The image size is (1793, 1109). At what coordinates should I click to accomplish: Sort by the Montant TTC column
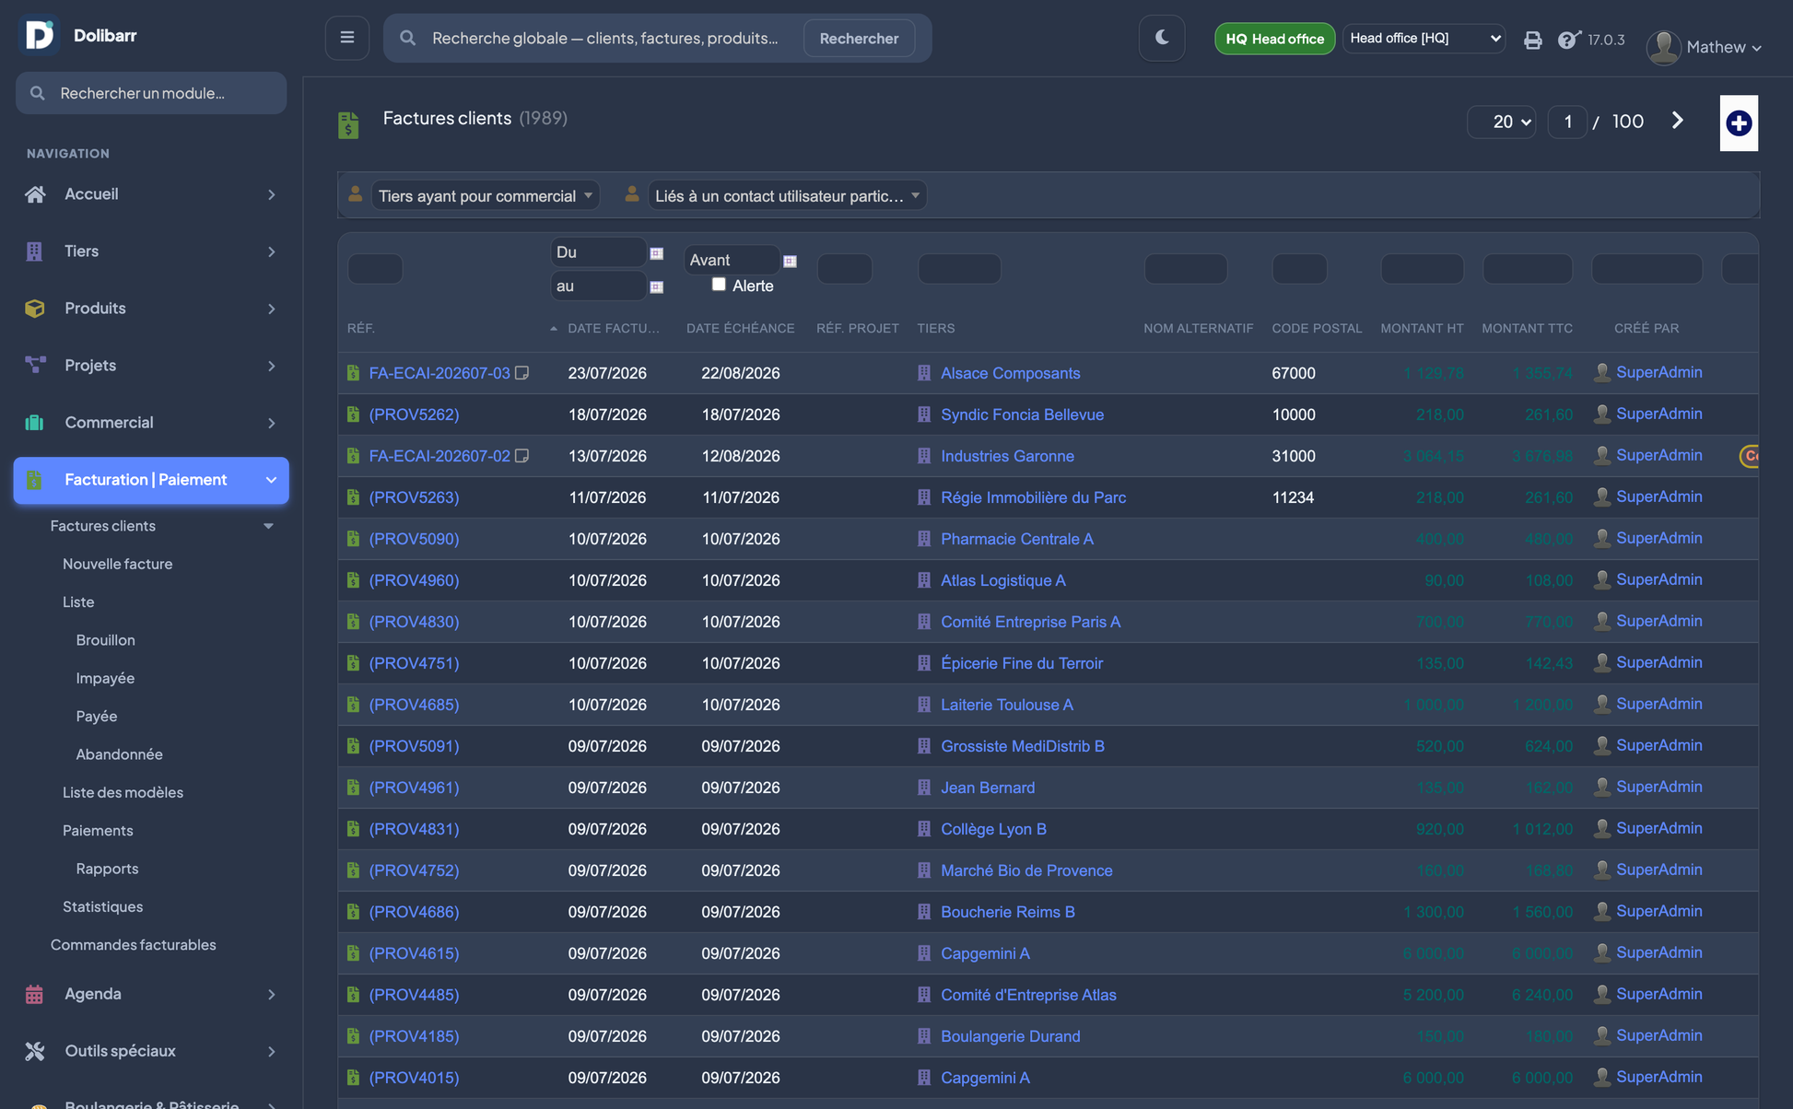pos(1527,329)
